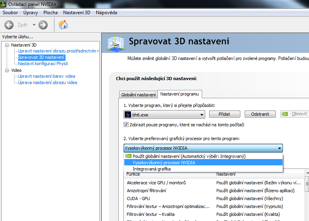Click the settings list scroll up arrow

(x=307, y=173)
